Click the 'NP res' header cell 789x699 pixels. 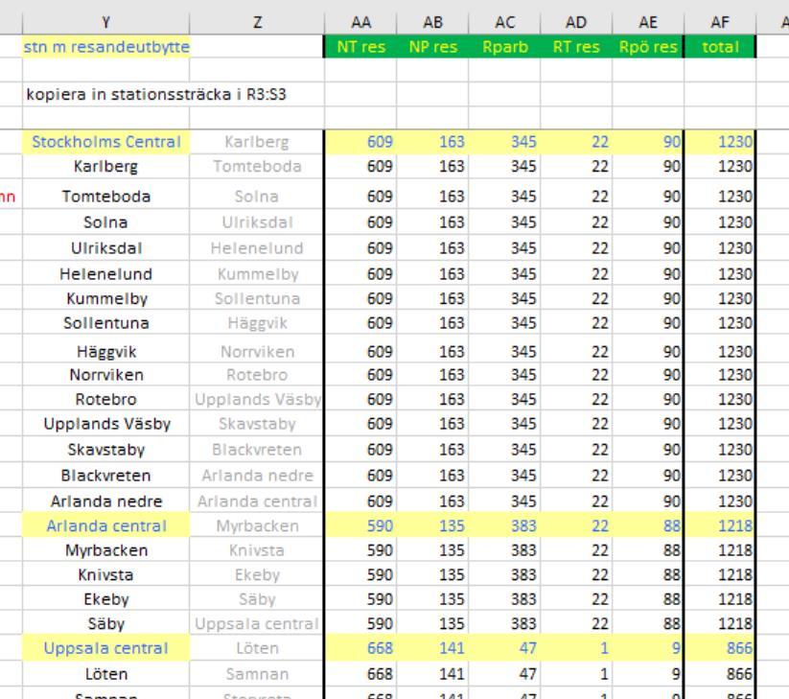click(x=432, y=47)
